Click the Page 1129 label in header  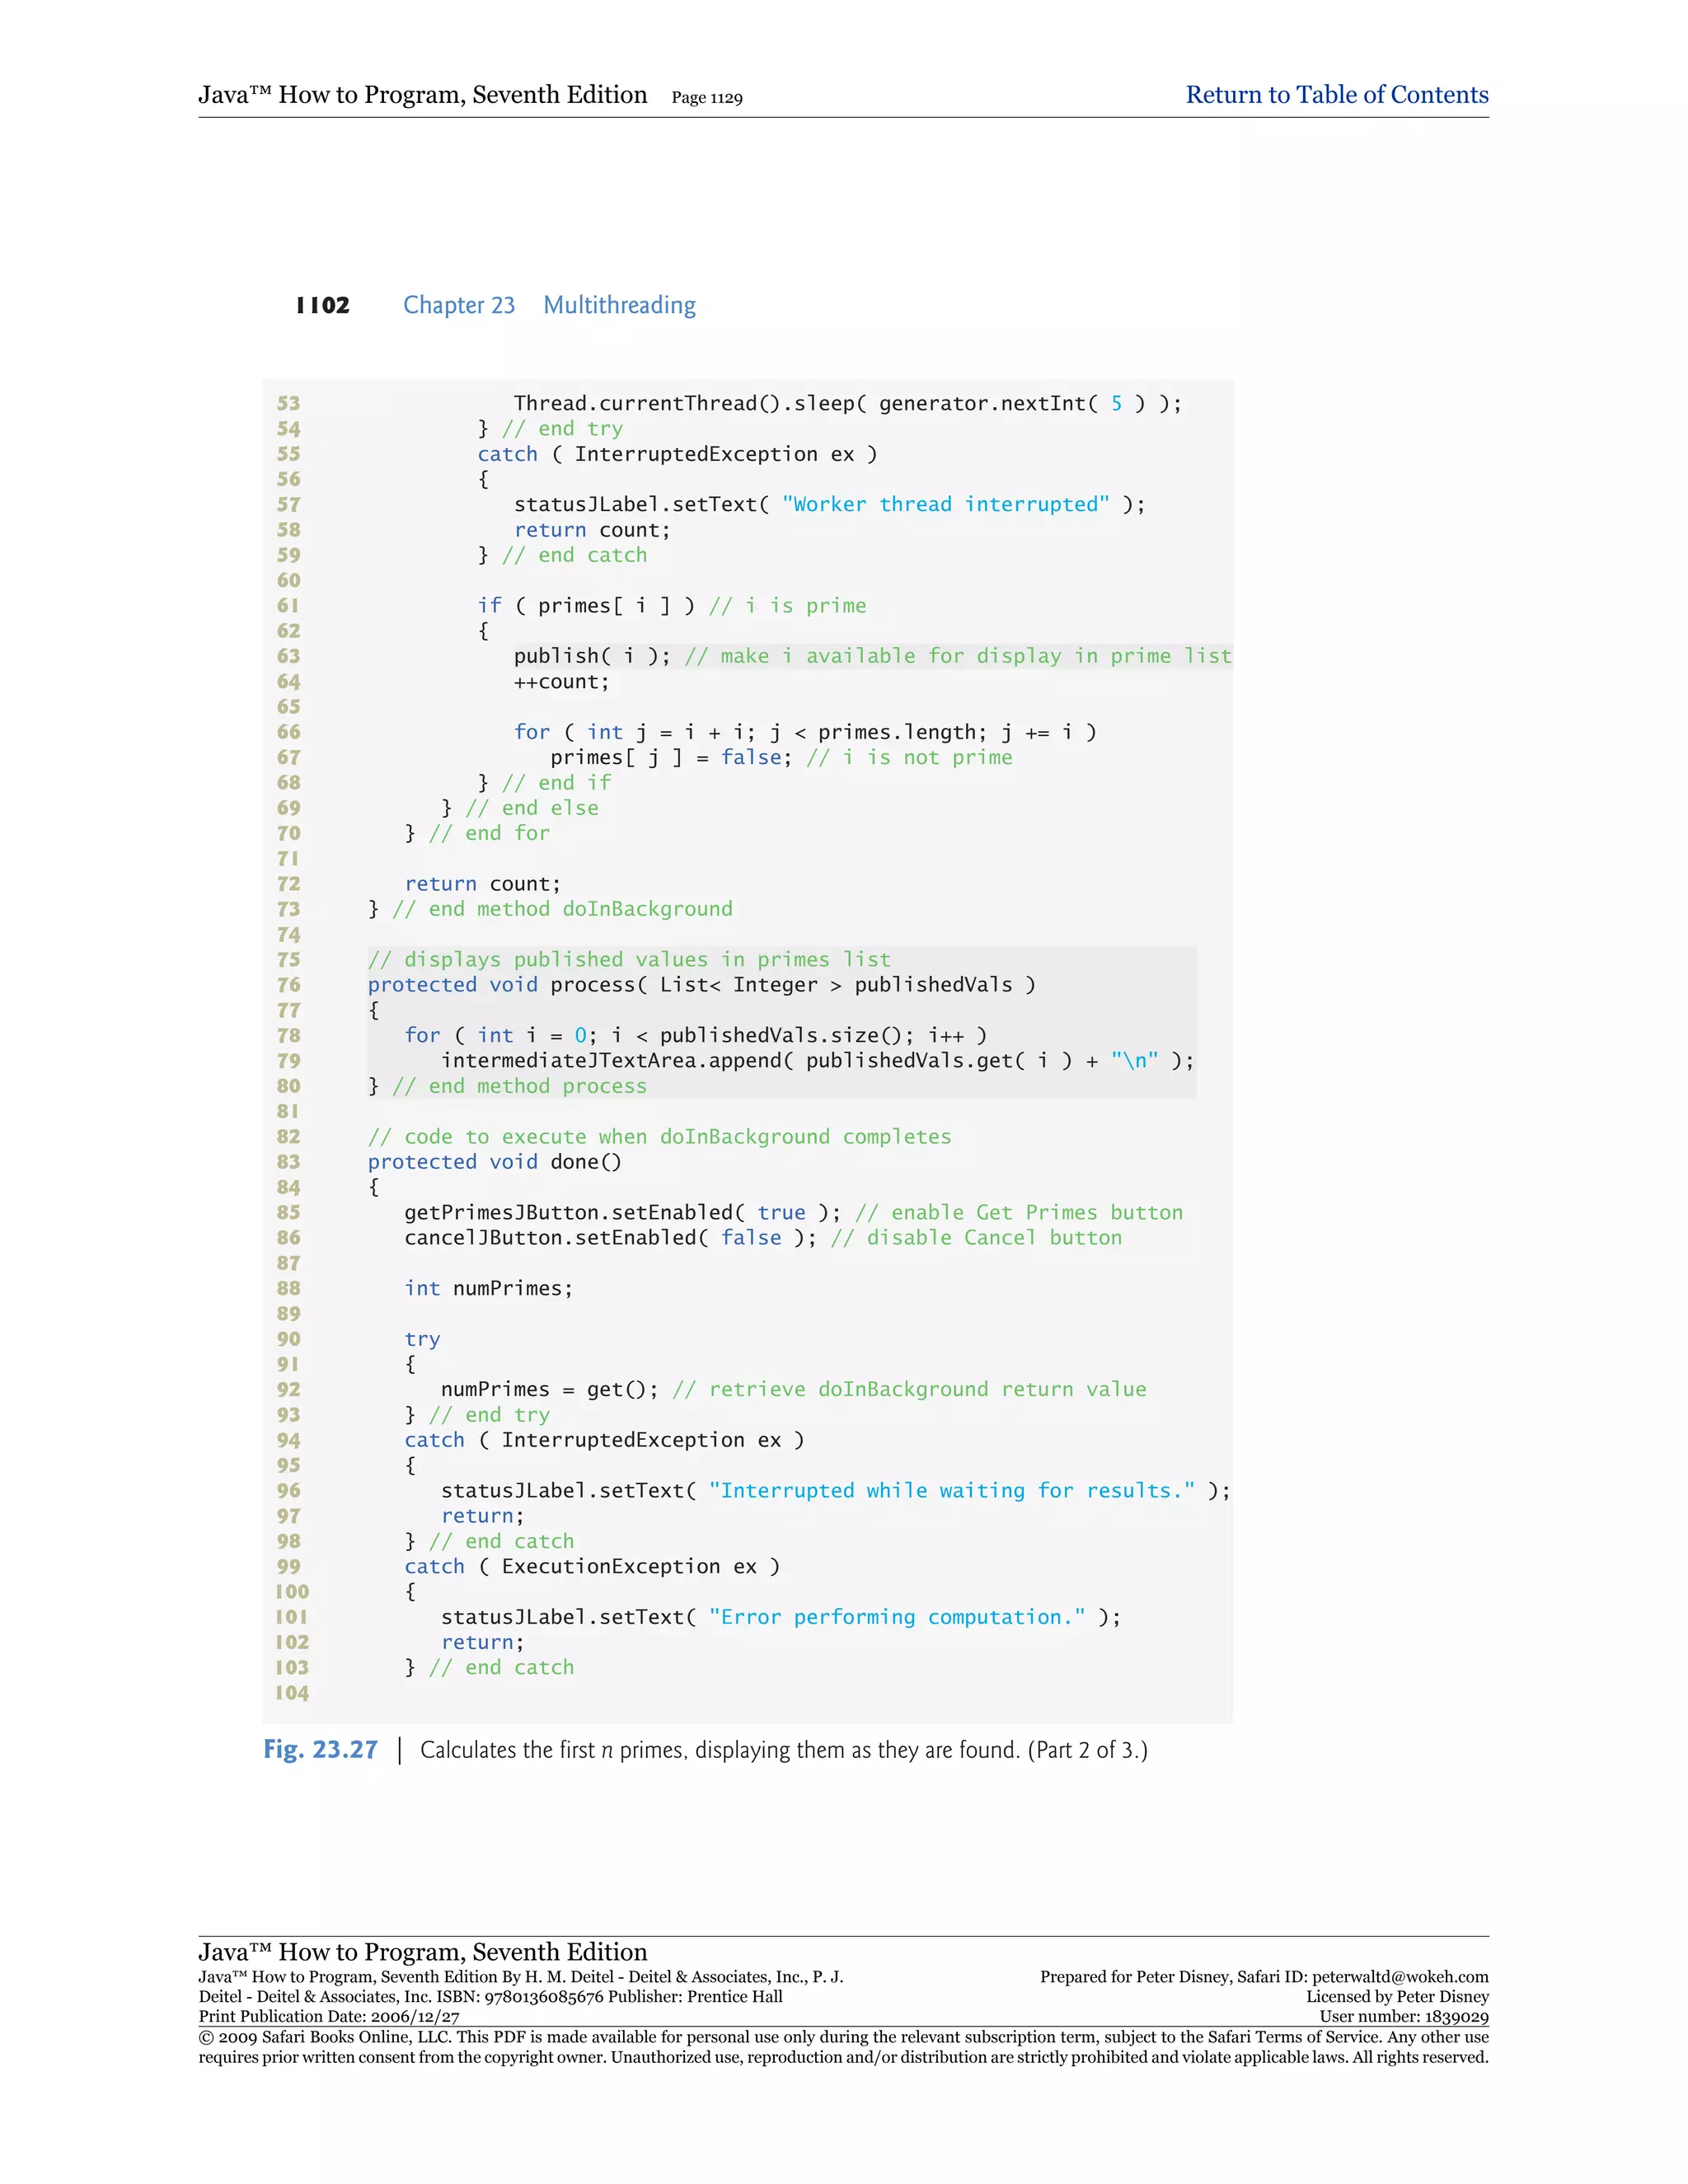tap(706, 98)
